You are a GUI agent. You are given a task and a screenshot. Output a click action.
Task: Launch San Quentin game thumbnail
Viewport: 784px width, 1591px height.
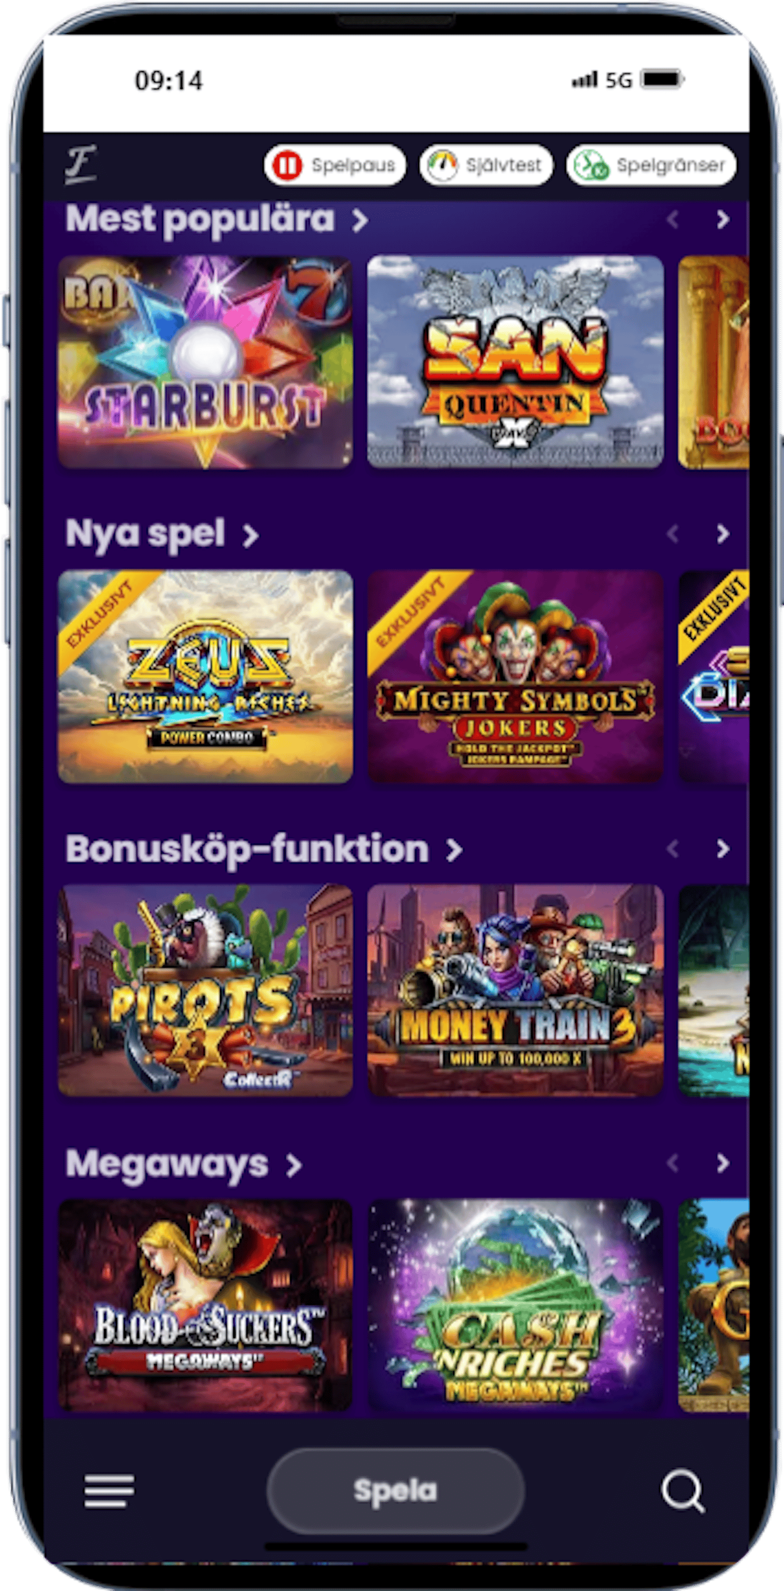[x=515, y=362]
